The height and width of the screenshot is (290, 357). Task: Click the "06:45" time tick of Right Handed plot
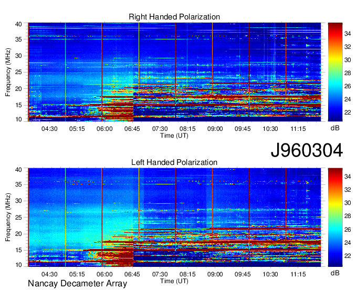(x=132, y=129)
